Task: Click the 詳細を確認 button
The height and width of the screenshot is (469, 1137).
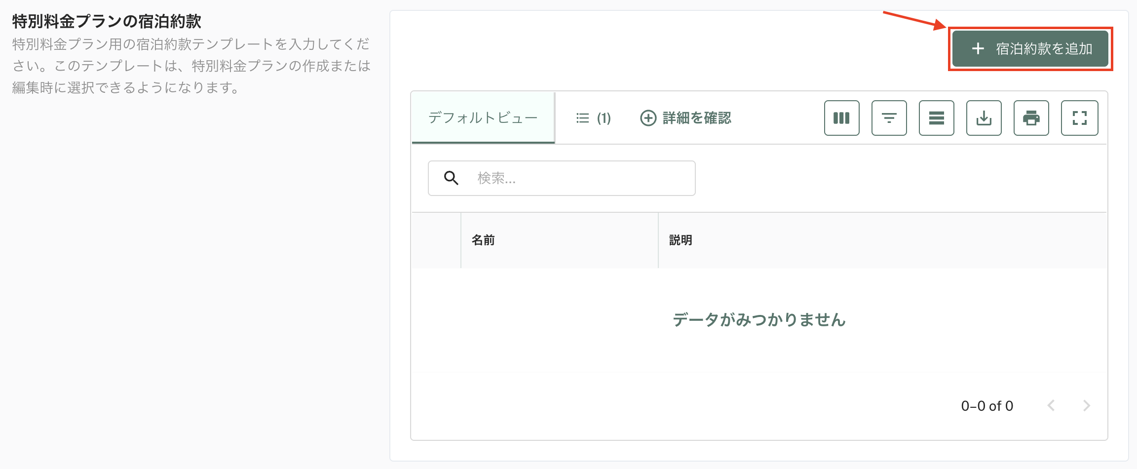Action: [685, 118]
